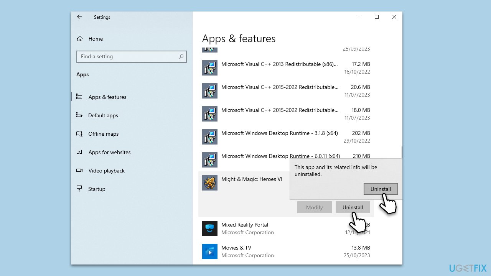Click the 202 MB size value

(x=361, y=133)
